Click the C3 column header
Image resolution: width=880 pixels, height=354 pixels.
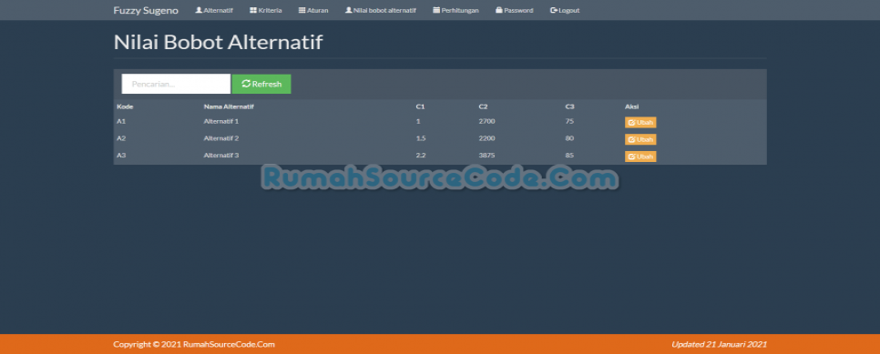point(570,106)
